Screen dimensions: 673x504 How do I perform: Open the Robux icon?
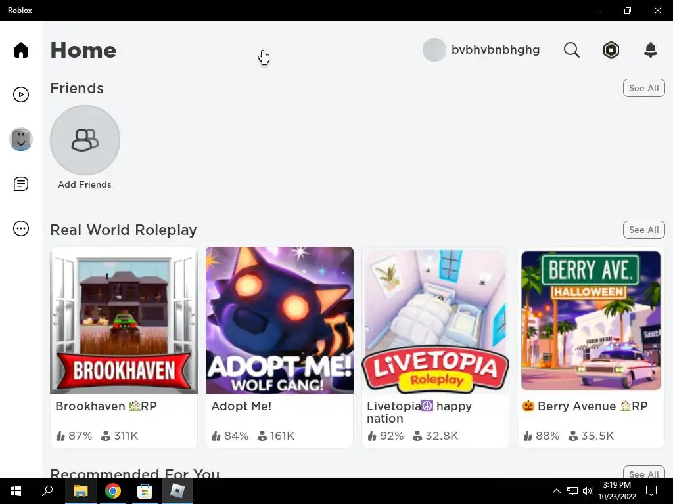click(x=611, y=50)
